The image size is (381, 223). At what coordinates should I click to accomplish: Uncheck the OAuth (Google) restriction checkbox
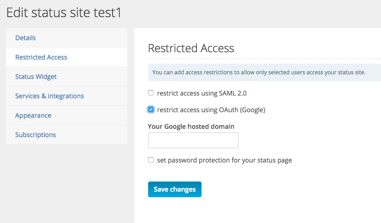[x=151, y=109]
